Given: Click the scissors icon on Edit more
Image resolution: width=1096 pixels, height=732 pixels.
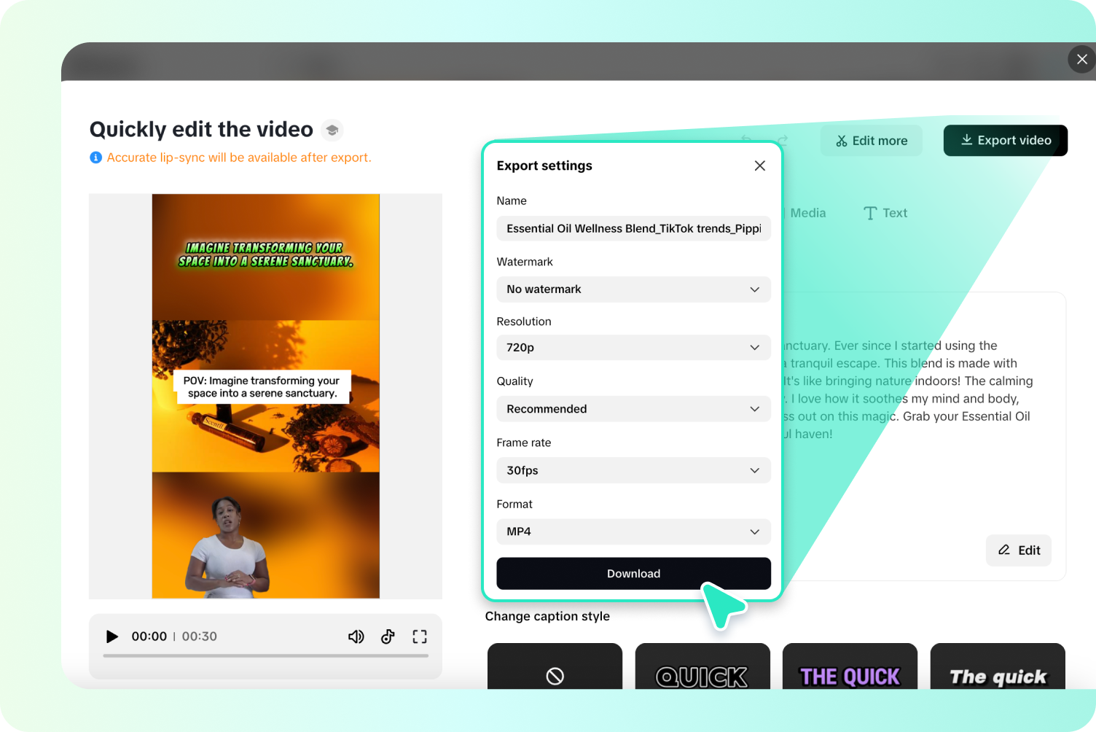Looking at the screenshot, I should click(x=842, y=140).
